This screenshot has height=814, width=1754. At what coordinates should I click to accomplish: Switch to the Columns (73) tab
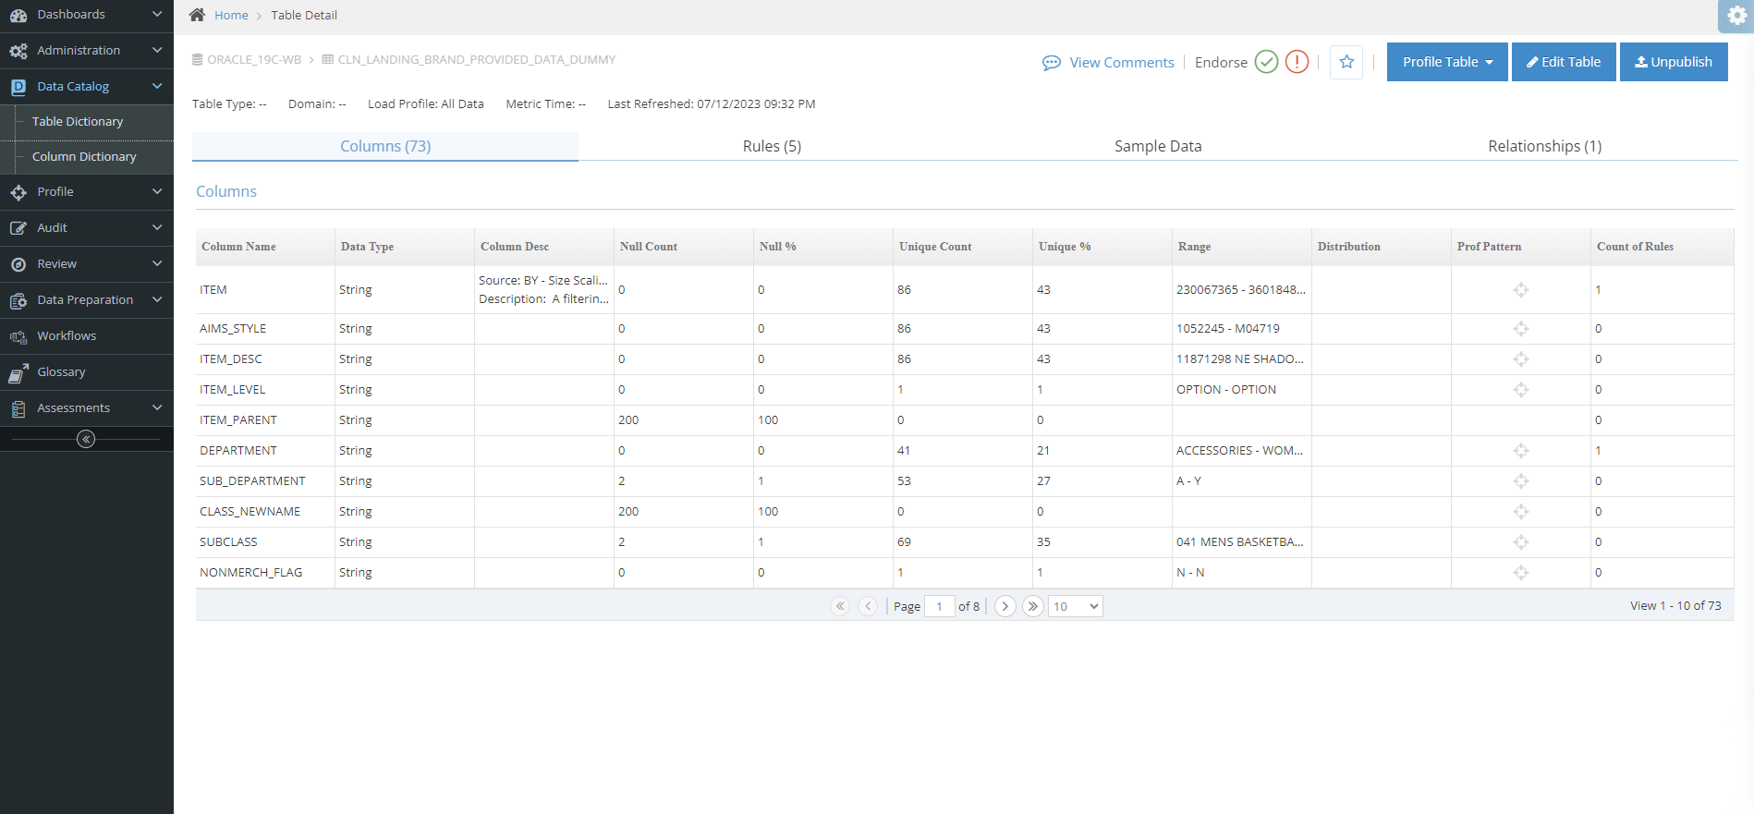coord(385,146)
